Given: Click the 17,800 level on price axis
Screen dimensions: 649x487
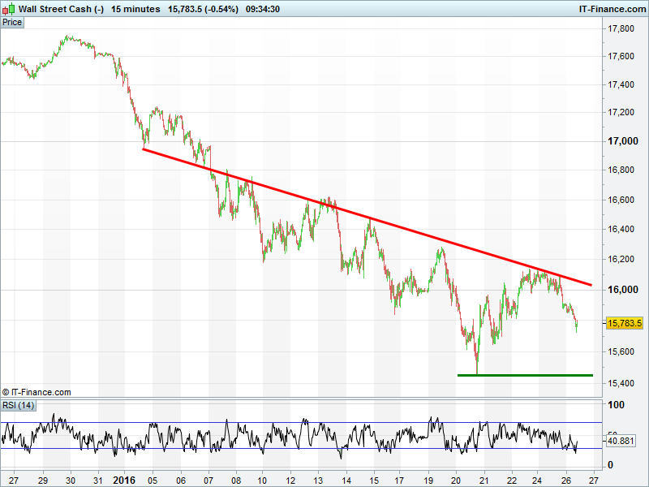Looking at the screenshot, I should [x=621, y=29].
